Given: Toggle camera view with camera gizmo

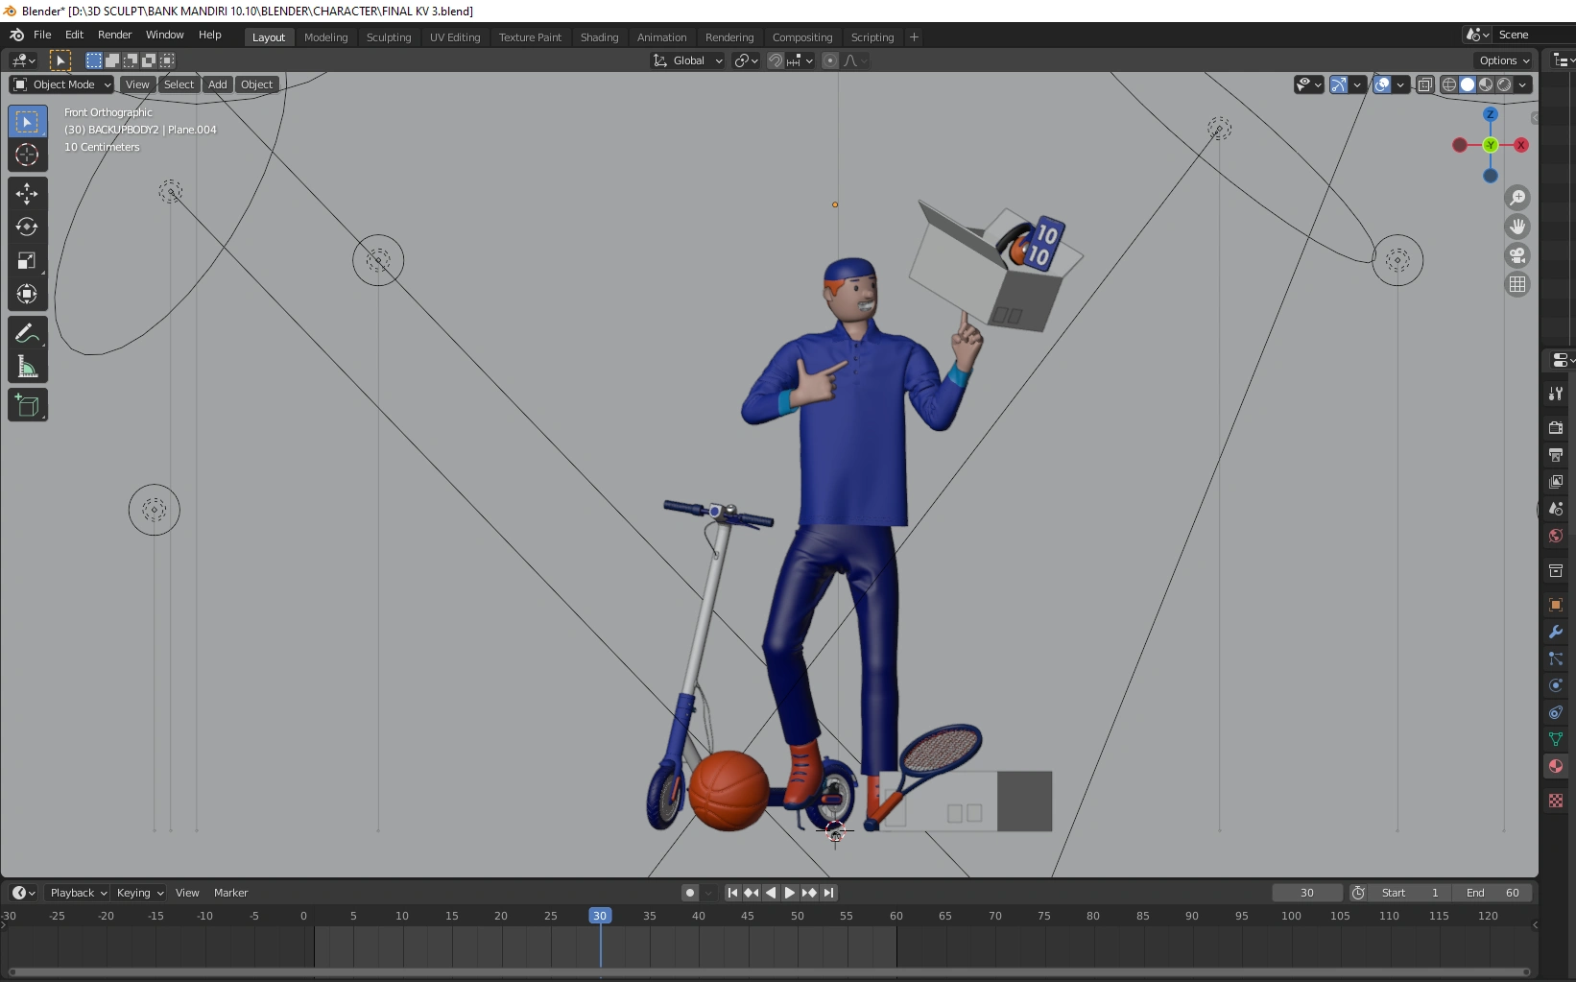Looking at the screenshot, I should pos(1517,255).
